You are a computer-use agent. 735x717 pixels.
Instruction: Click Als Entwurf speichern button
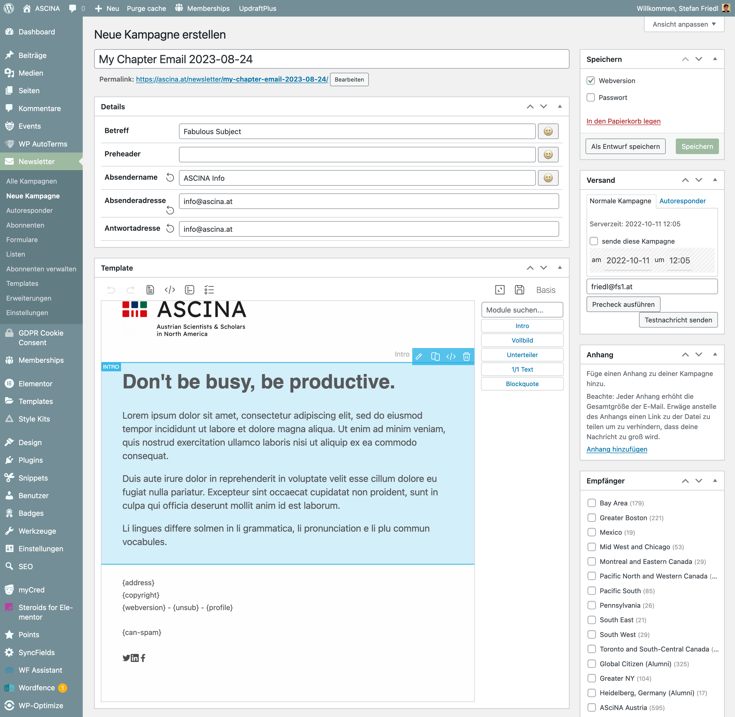[x=625, y=147]
